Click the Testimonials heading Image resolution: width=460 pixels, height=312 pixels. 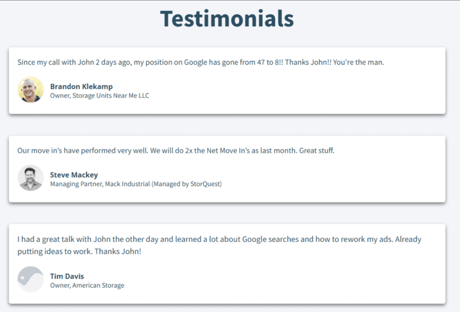coord(227,19)
